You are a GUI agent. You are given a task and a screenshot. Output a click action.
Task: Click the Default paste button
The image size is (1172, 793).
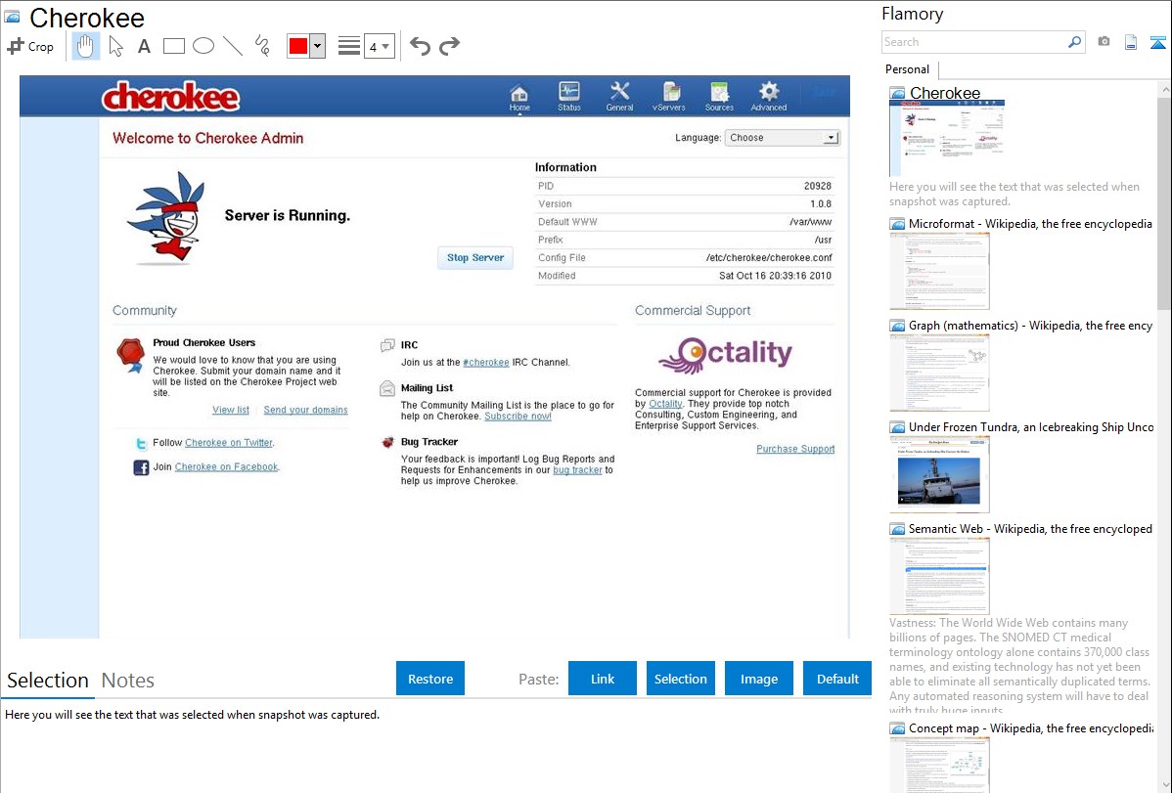(837, 679)
